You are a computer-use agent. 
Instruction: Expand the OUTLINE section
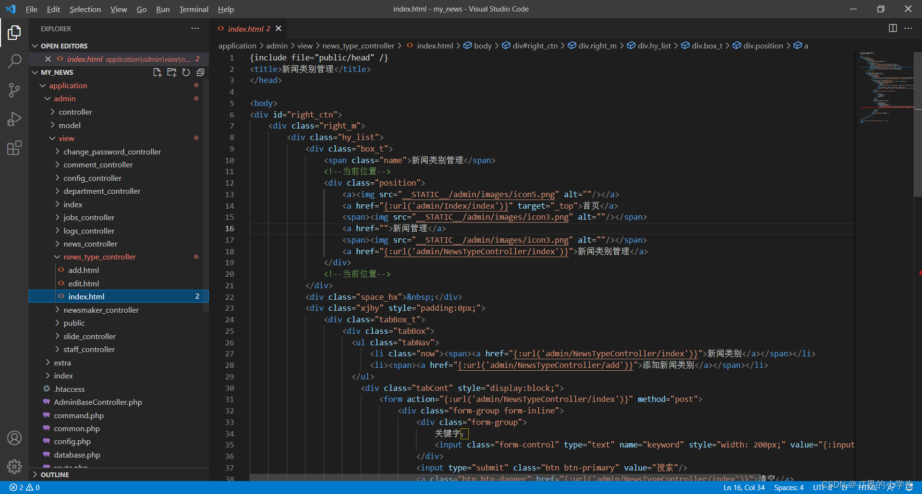119,475
